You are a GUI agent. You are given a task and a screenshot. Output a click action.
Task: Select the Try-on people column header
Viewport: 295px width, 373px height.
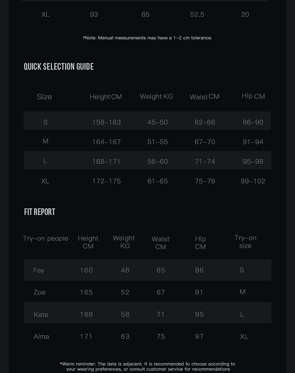[x=46, y=238]
